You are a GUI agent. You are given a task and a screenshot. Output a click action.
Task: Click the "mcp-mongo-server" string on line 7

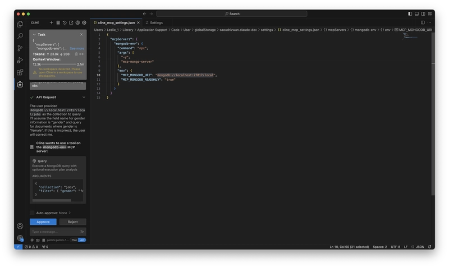click(138, 62)
